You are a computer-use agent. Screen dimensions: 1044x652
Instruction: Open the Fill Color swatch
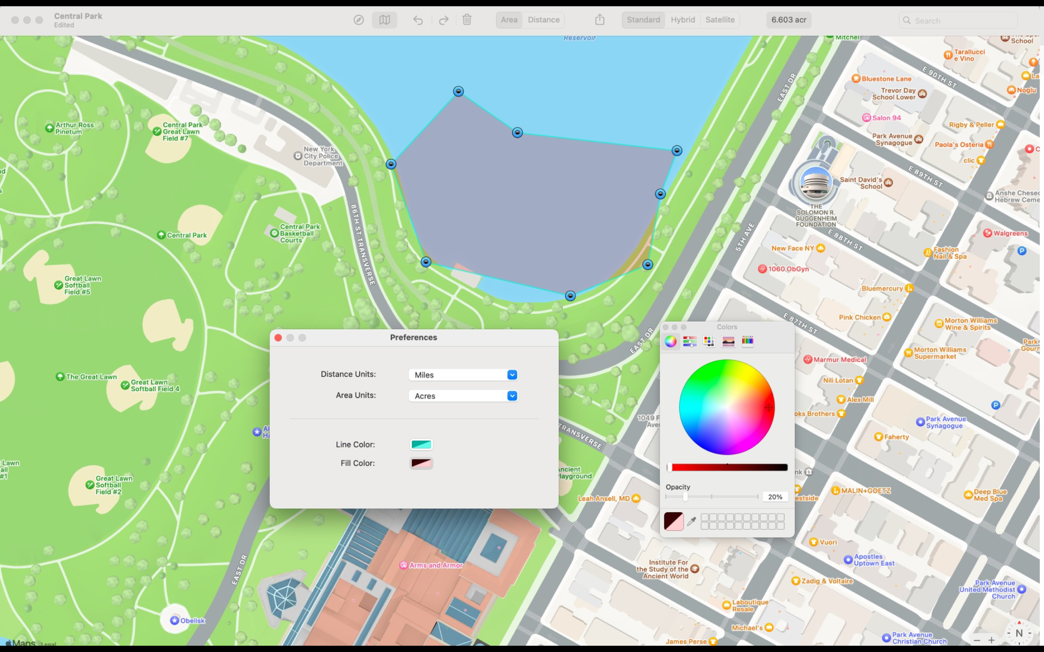pyautogui.click(x=421, y=463)
